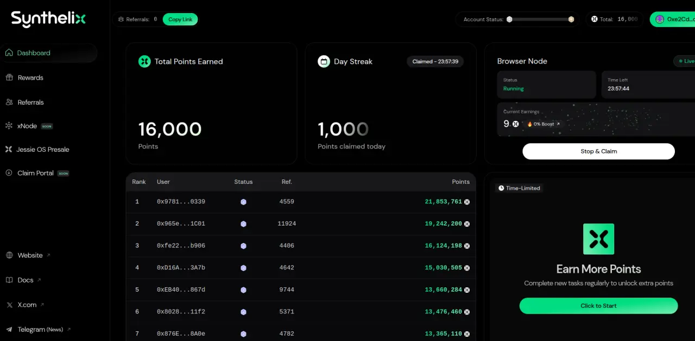Click the Rank column header
This screenshot has height=341, width=695.
pyautogui.click(x=139, y=182)
